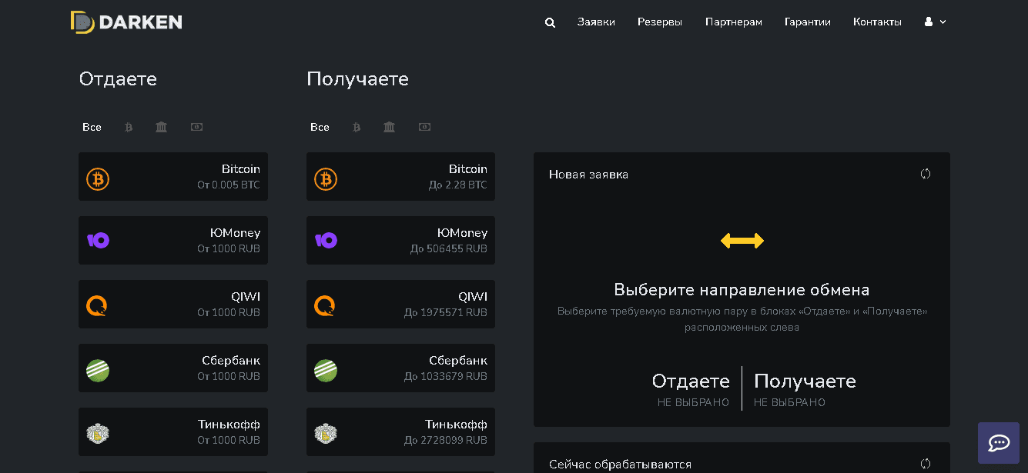The width and height of the screenshot is (1028, 473).
Task: Visit the Гарантии page
Action: click(x=808, y=22)
